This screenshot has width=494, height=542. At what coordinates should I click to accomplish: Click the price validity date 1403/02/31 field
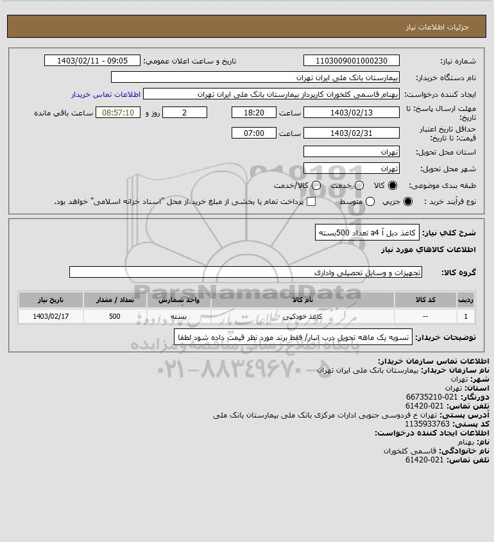(351, 133)
